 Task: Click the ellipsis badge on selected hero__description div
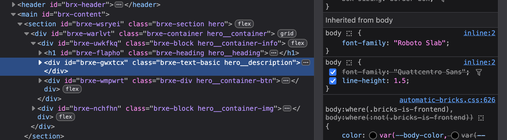pyautogui.click(x=306, y=63)
